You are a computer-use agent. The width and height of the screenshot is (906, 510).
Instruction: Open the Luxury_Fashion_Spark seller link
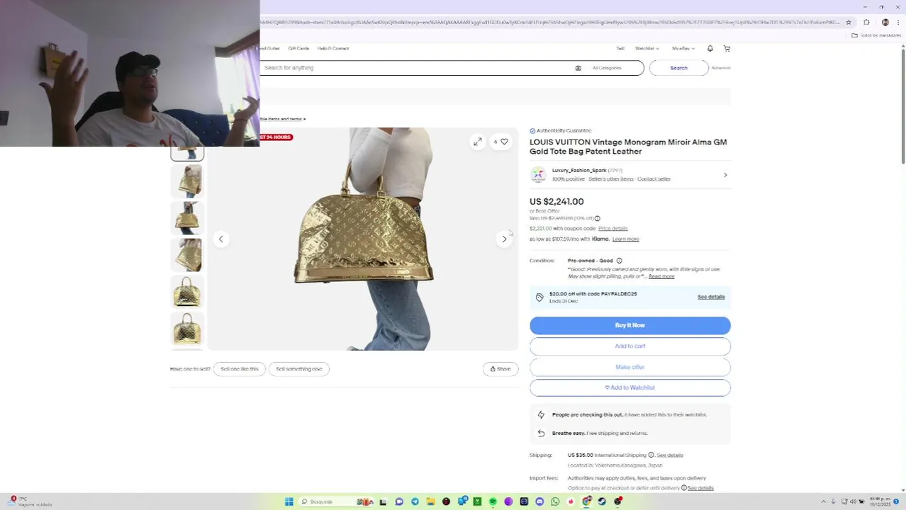(579, 171)
